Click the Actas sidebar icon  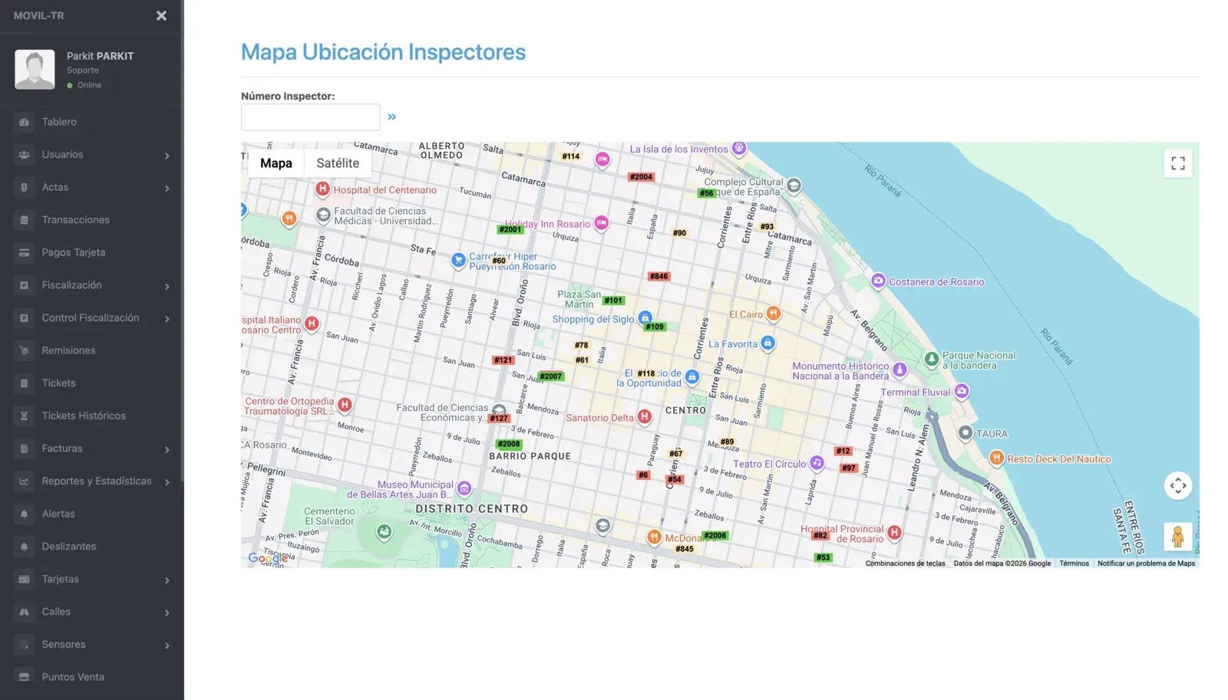tap(24, 187)
